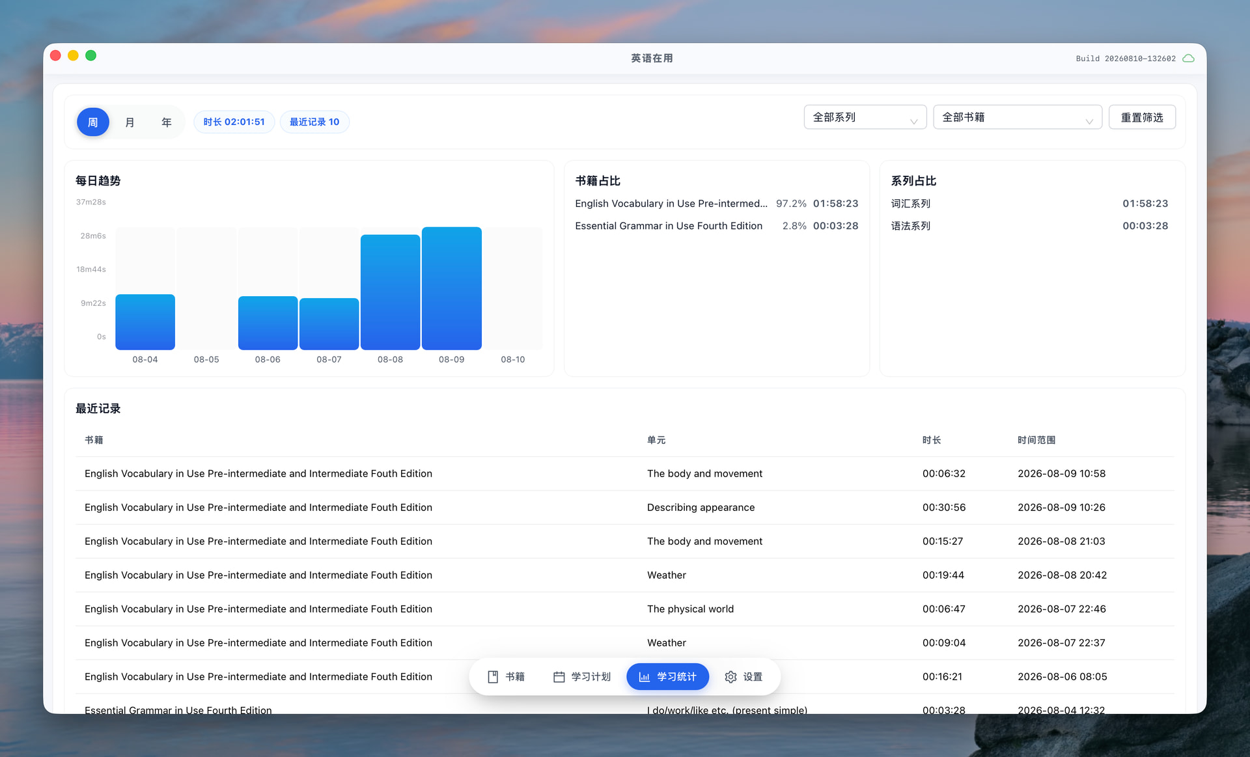The height and width of the screenshot is (757, 1250).
Task: Switch to the 年 (year) period tab
Action: (166, 122)
